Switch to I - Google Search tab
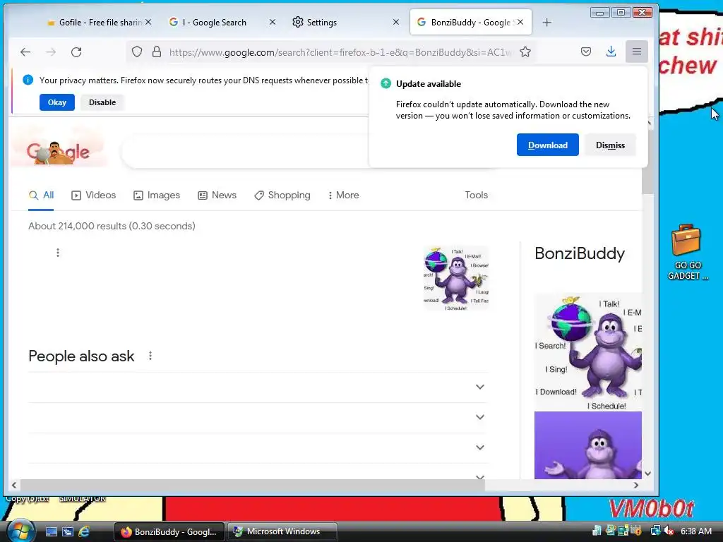Viewport: 723px width, 542px height. tap(215, 22)
